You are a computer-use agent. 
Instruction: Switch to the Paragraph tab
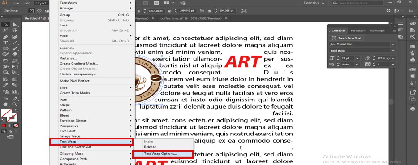[358, 31]
